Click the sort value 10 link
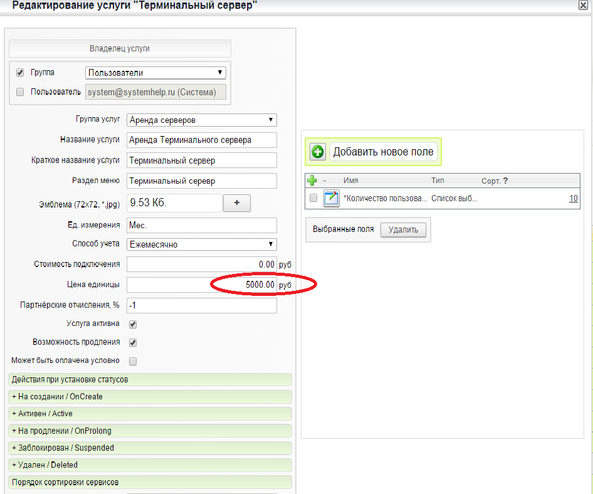This screenshot has width=593, height=494. coord(573,199)
